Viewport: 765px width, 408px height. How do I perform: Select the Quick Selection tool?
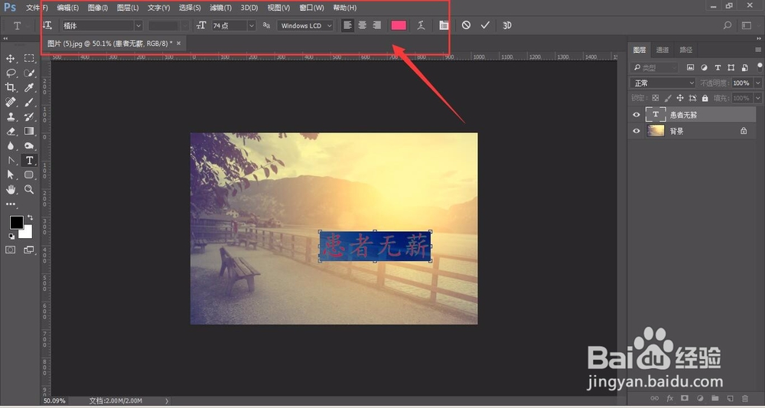[29, 73]
